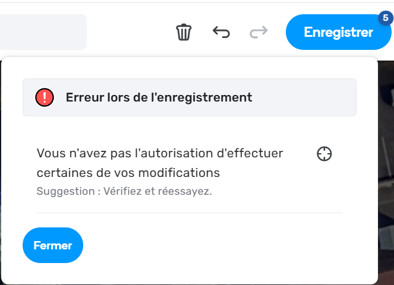The width and height of the screenshot is (394, 285).
Task: Click empty white space right of Fermer
Action: (x=226, y=245)
